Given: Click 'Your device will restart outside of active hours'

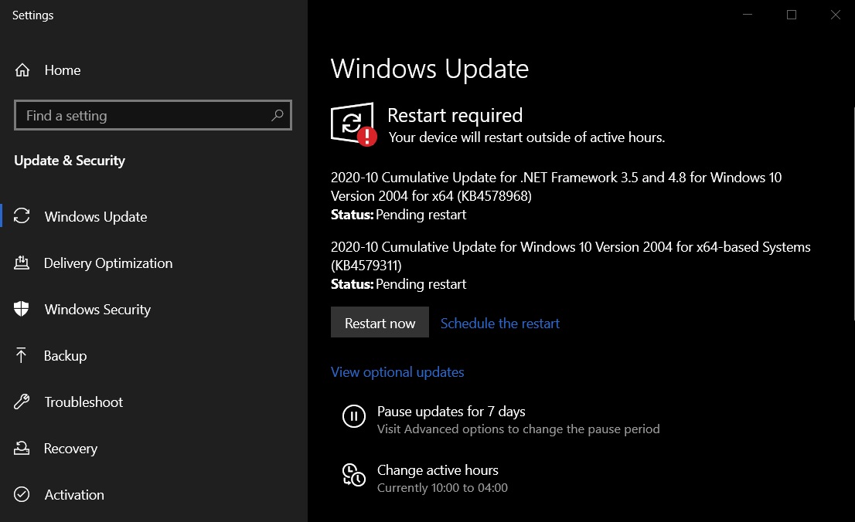Looking at the screenshot, I should point(526,137).
